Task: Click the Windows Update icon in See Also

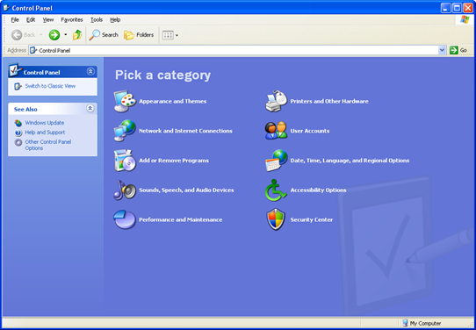Action: (18, 123)
